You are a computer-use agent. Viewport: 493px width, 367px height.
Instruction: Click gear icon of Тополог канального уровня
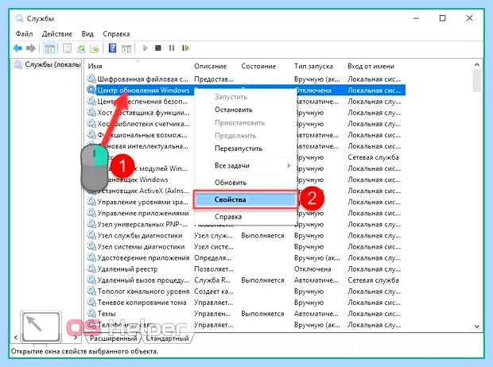coord(91,292)
